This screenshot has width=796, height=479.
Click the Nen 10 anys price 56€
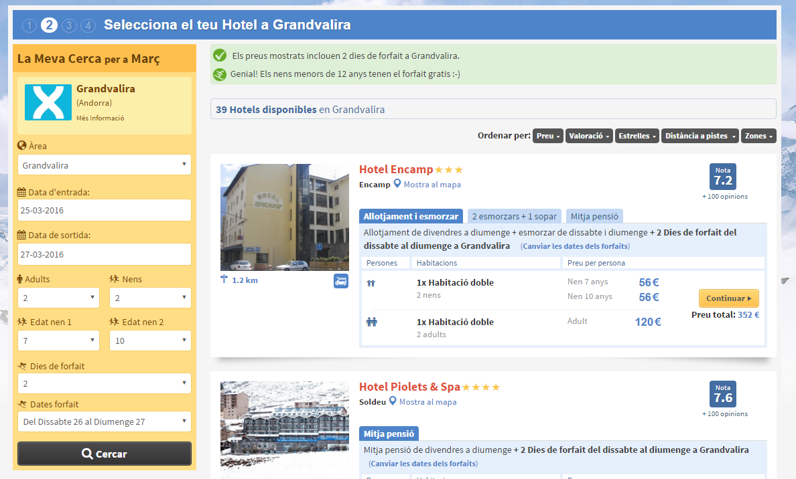tap(649, 297)
